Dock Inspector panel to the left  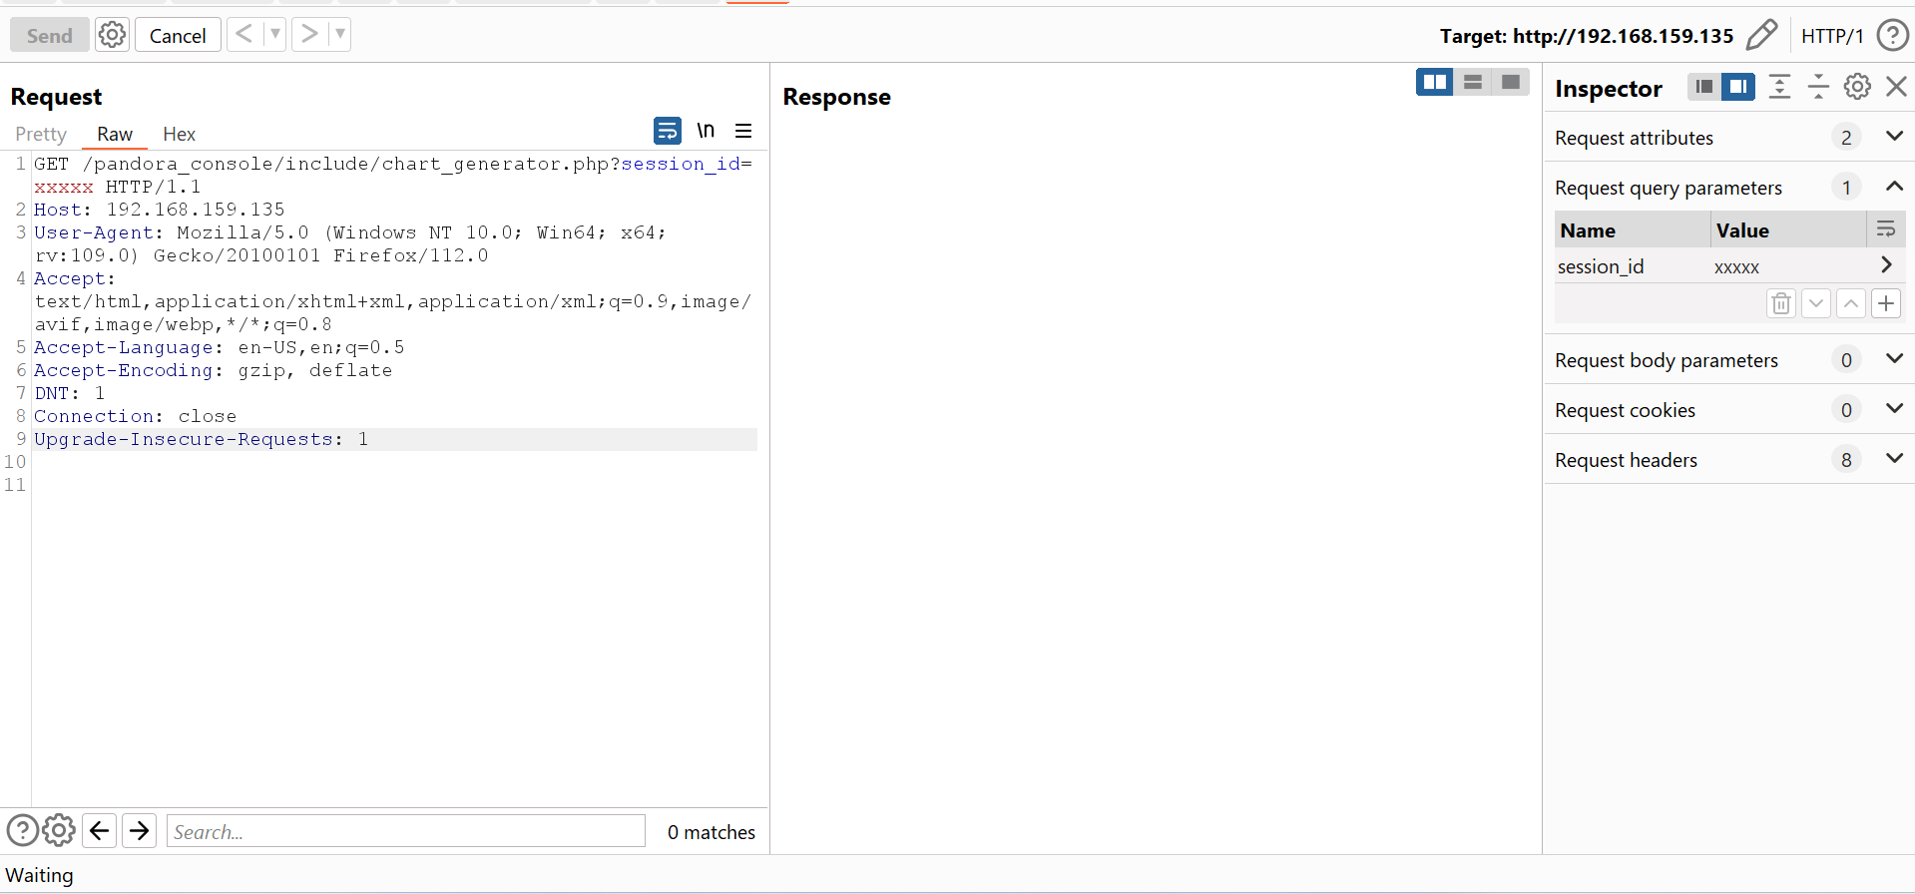1704,87
